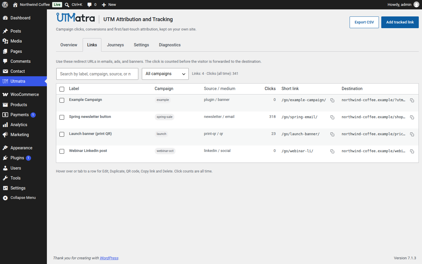
Task: Open Payments in the sidebar
Action: click(23, 115)
